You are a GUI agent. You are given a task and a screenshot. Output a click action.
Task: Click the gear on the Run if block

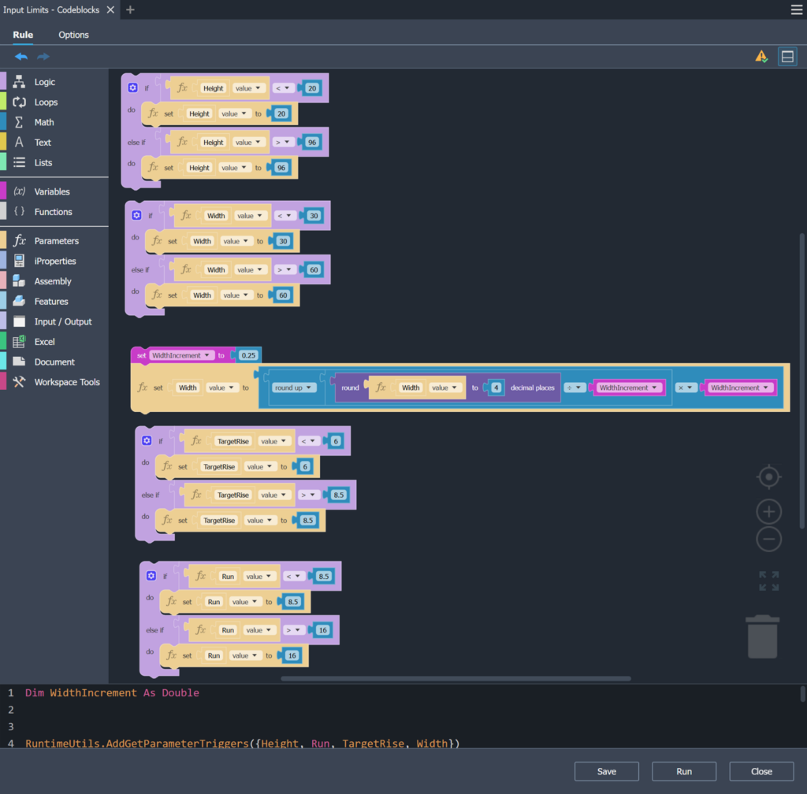[151, 576]
